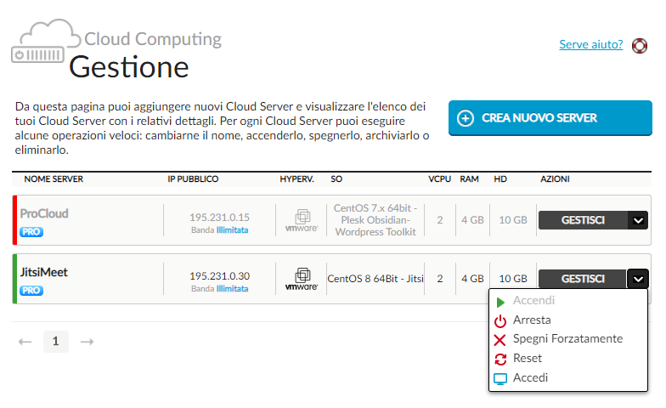Choose Arresta in the actions menu
666x408 pixels.
532,320
